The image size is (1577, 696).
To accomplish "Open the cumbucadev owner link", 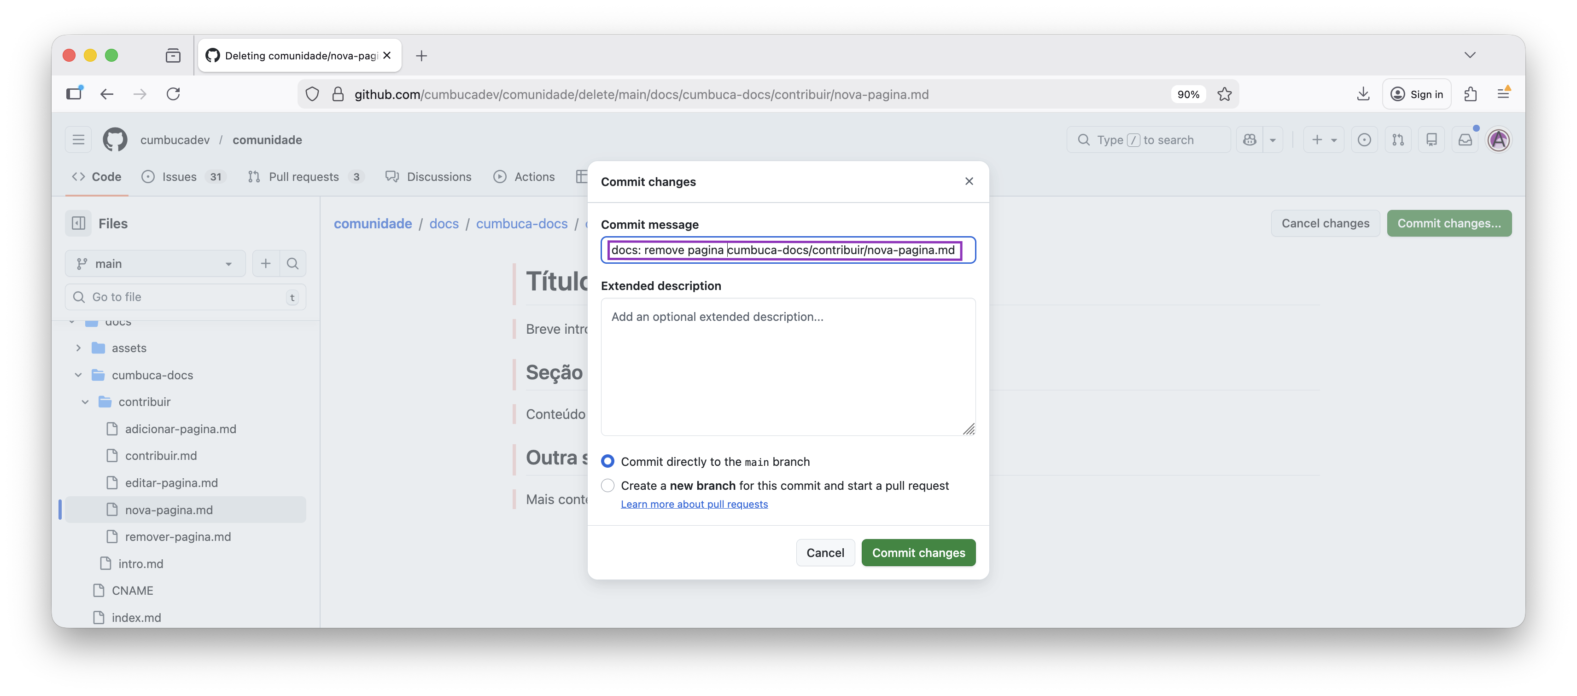I will point(175,139).
